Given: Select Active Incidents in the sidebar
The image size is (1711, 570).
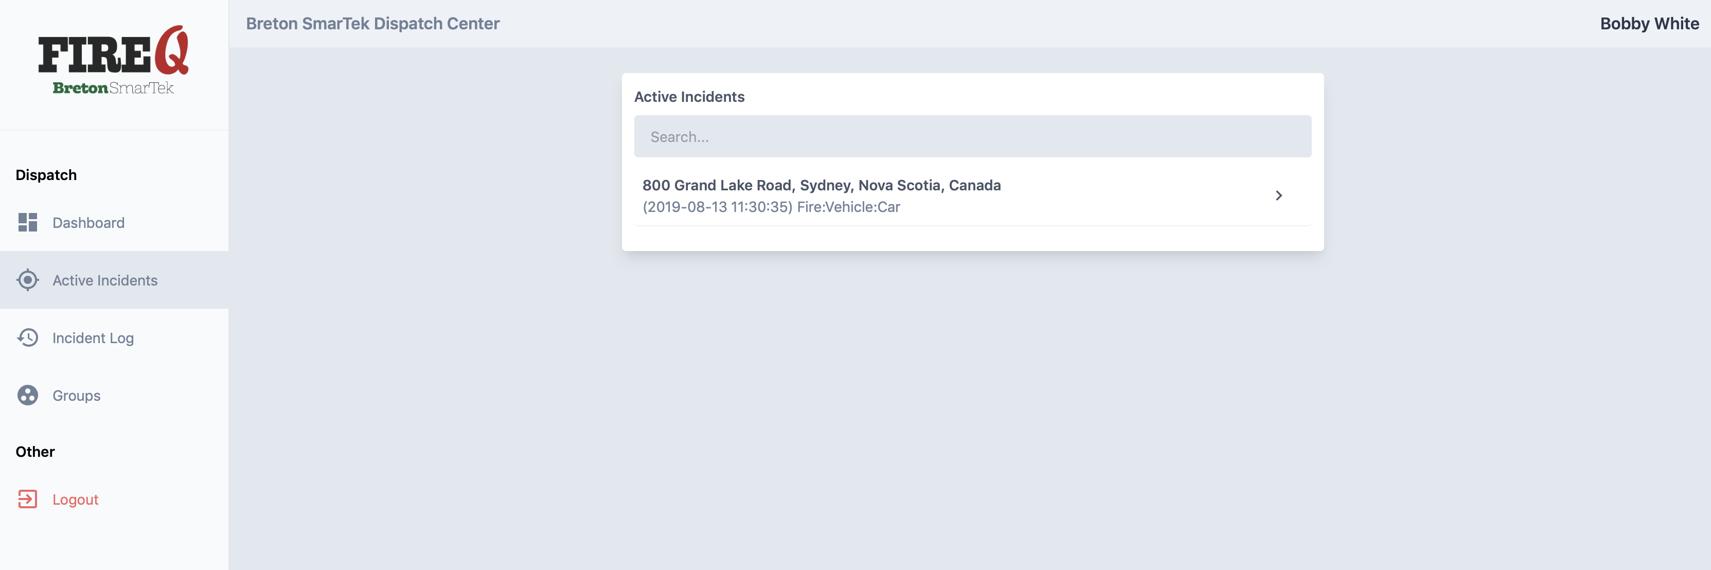Looking at the screenshot, I should point(114,280).
